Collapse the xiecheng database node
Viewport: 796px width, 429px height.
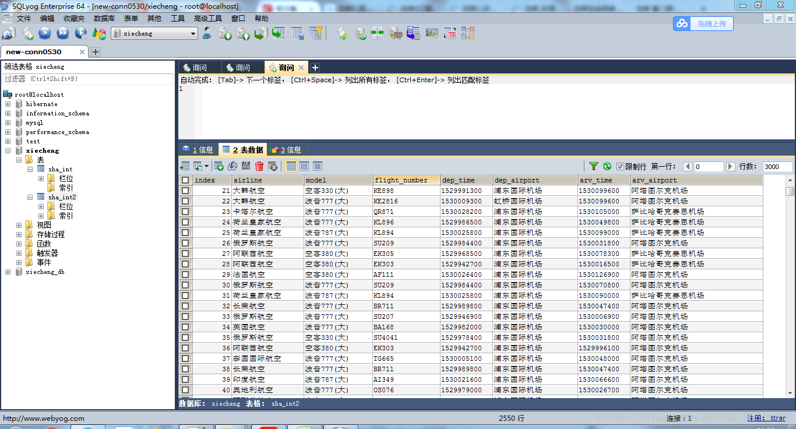coord(8,150)
